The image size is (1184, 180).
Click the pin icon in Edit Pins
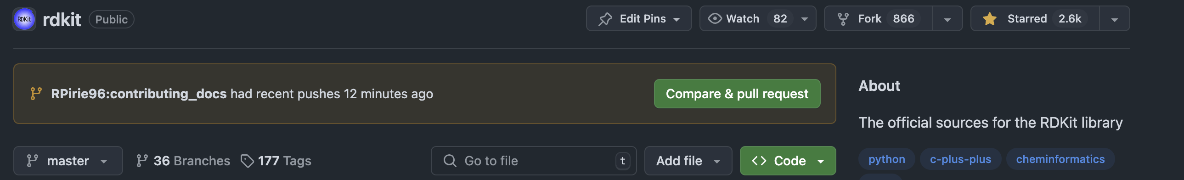pyautogui.click(x=605, y=19)
